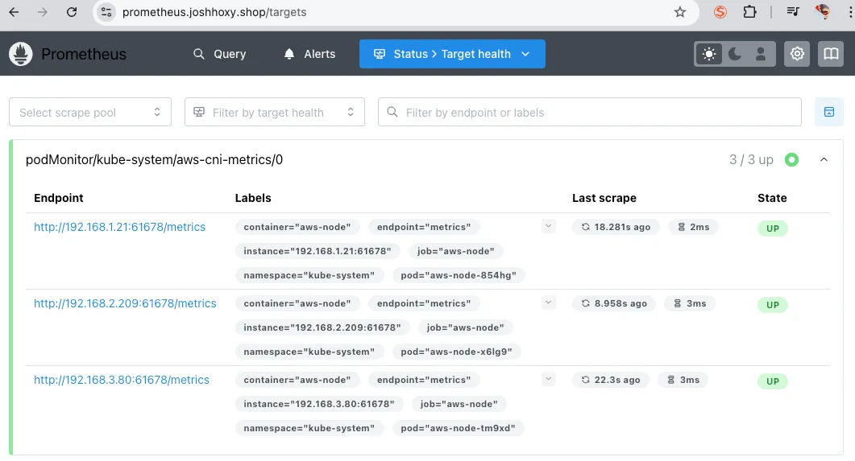The height and width of the screenshot is (461, 855).
Task: Click instance="192.168.2.209:61678" label
Action: click(322, 327)
